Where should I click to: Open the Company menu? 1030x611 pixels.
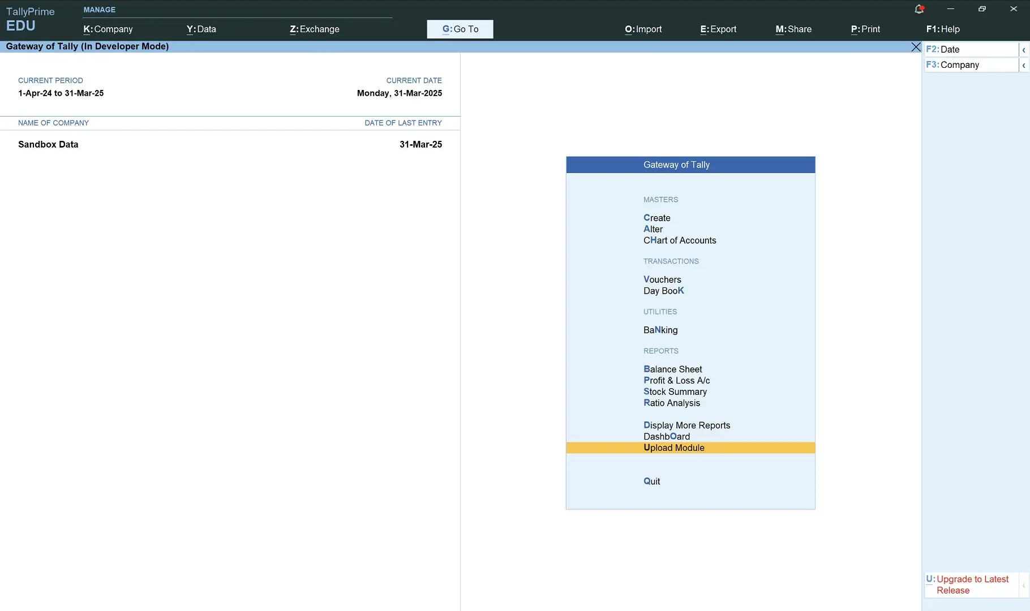point(108,29)
